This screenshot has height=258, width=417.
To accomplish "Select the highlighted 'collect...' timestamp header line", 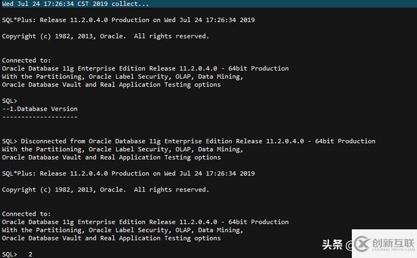I will tap(76, 4).
